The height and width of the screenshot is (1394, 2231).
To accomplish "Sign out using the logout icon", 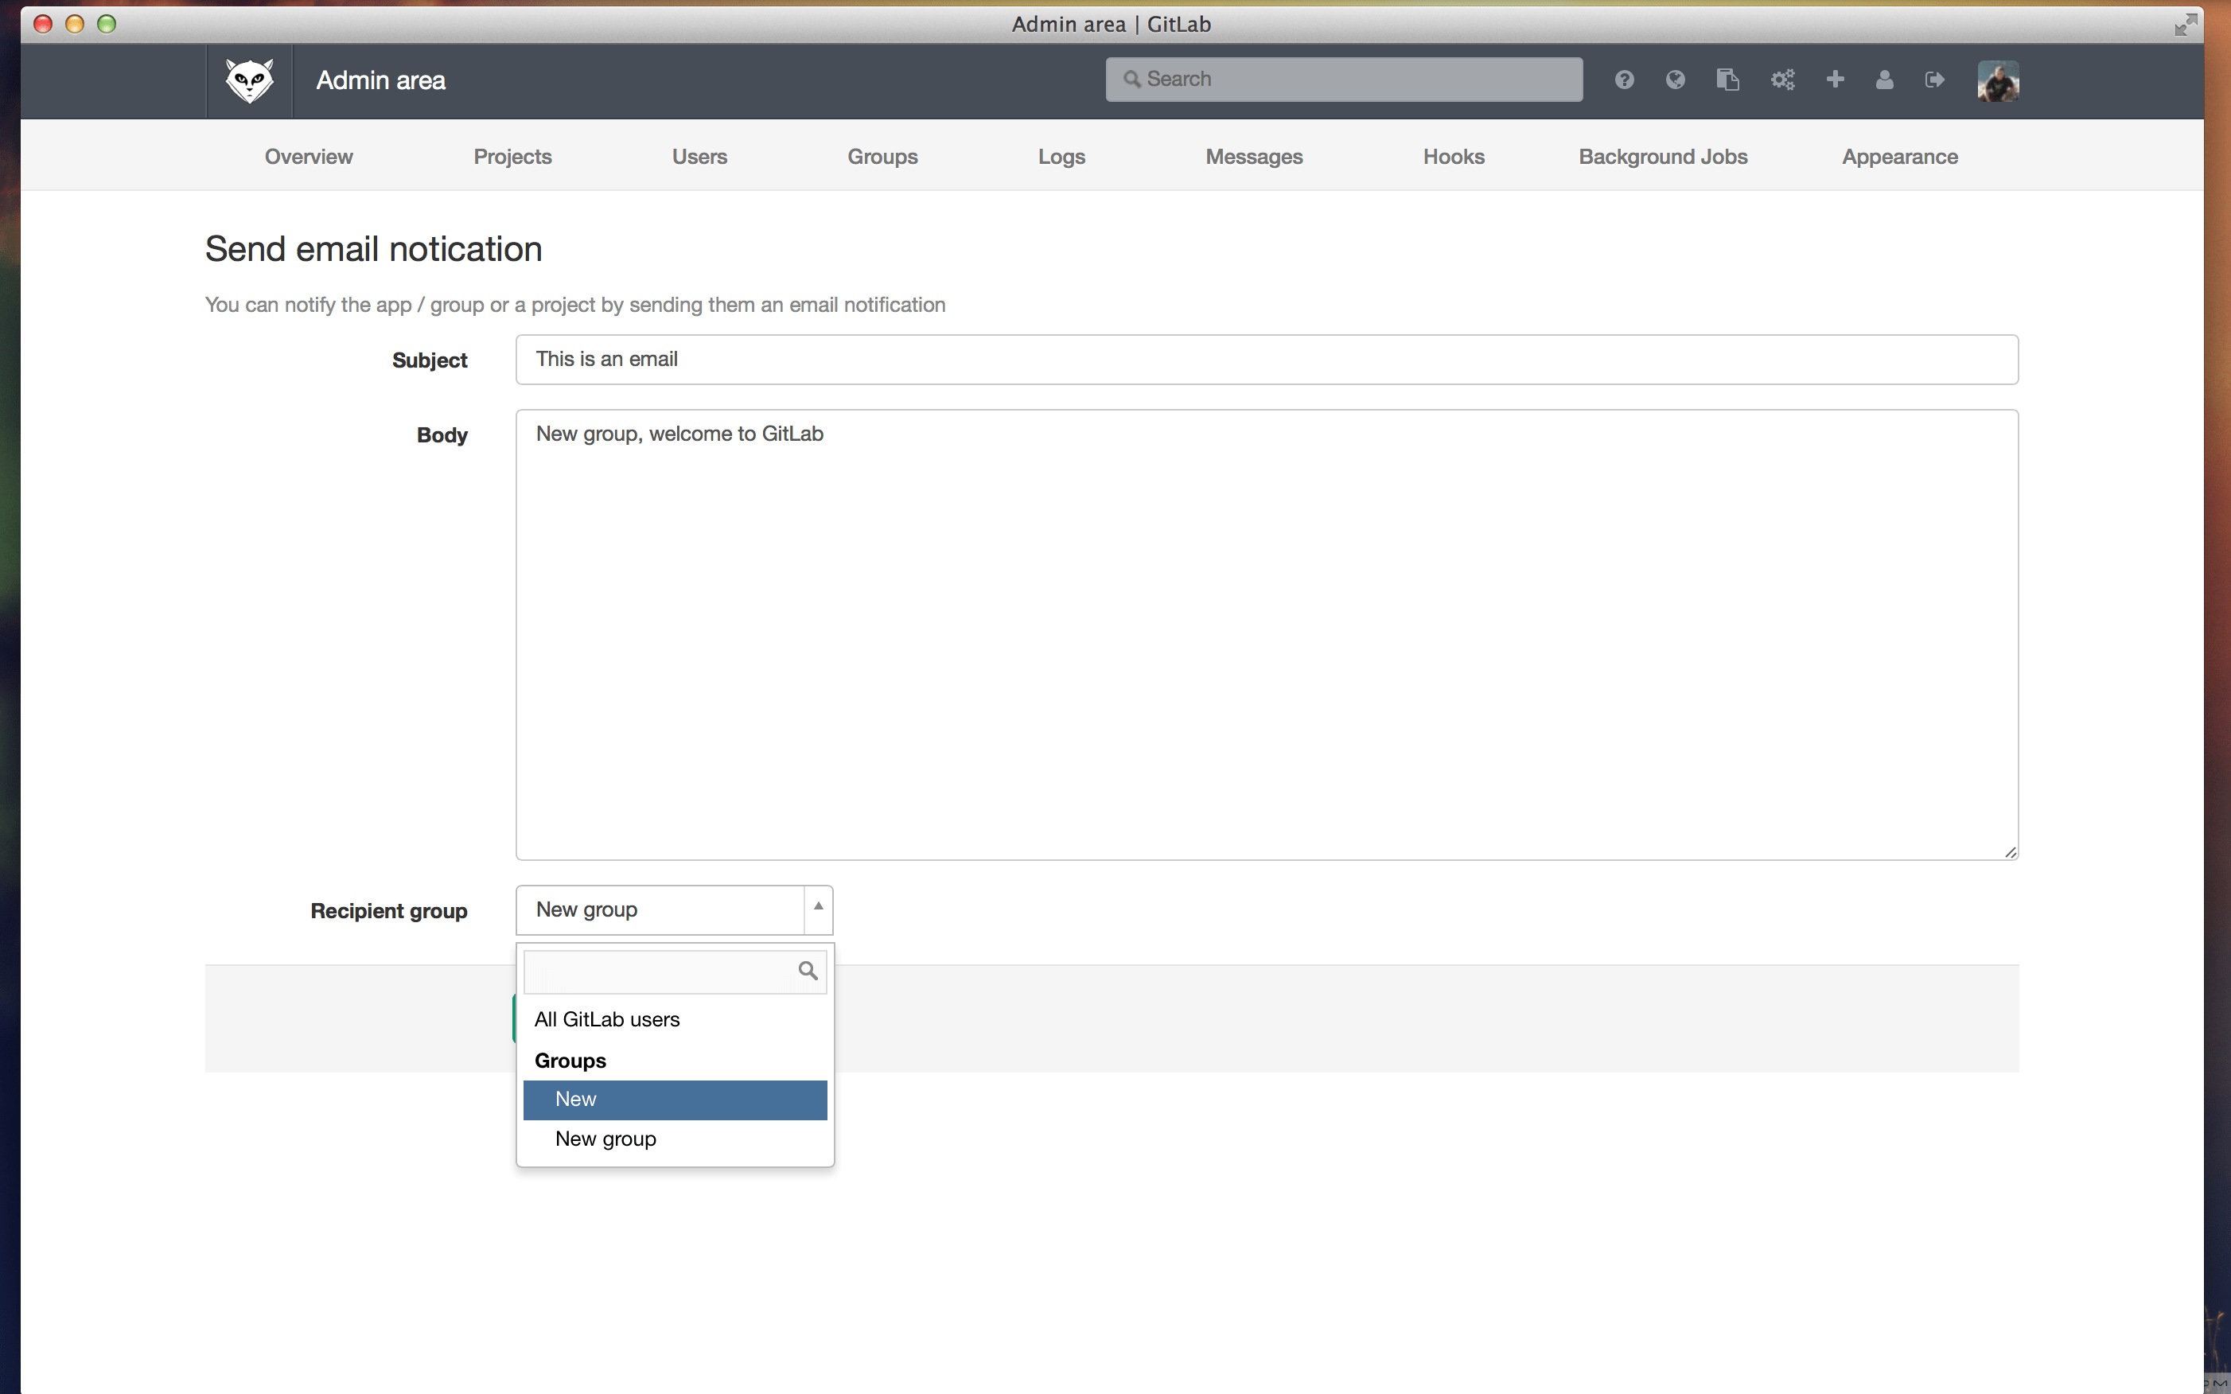I will pos(1935,80).
